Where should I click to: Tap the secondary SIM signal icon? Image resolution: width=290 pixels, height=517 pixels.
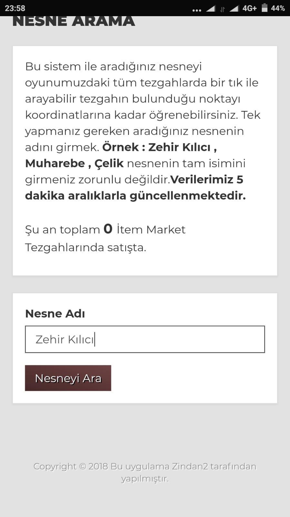tap(234, 9)
